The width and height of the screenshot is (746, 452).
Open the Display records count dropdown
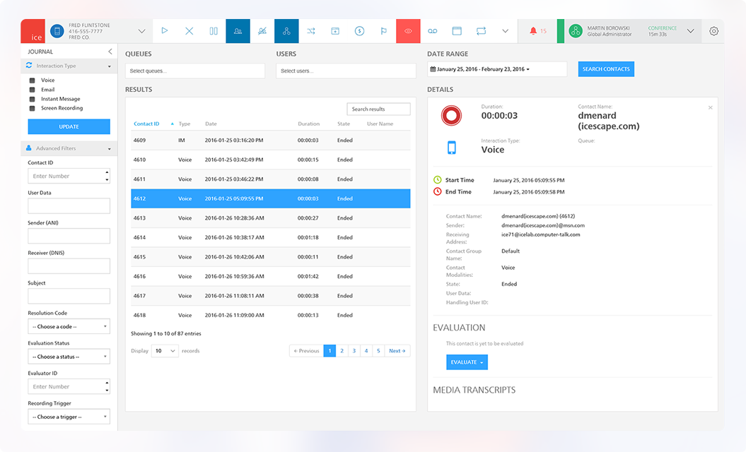pos(165,351)
